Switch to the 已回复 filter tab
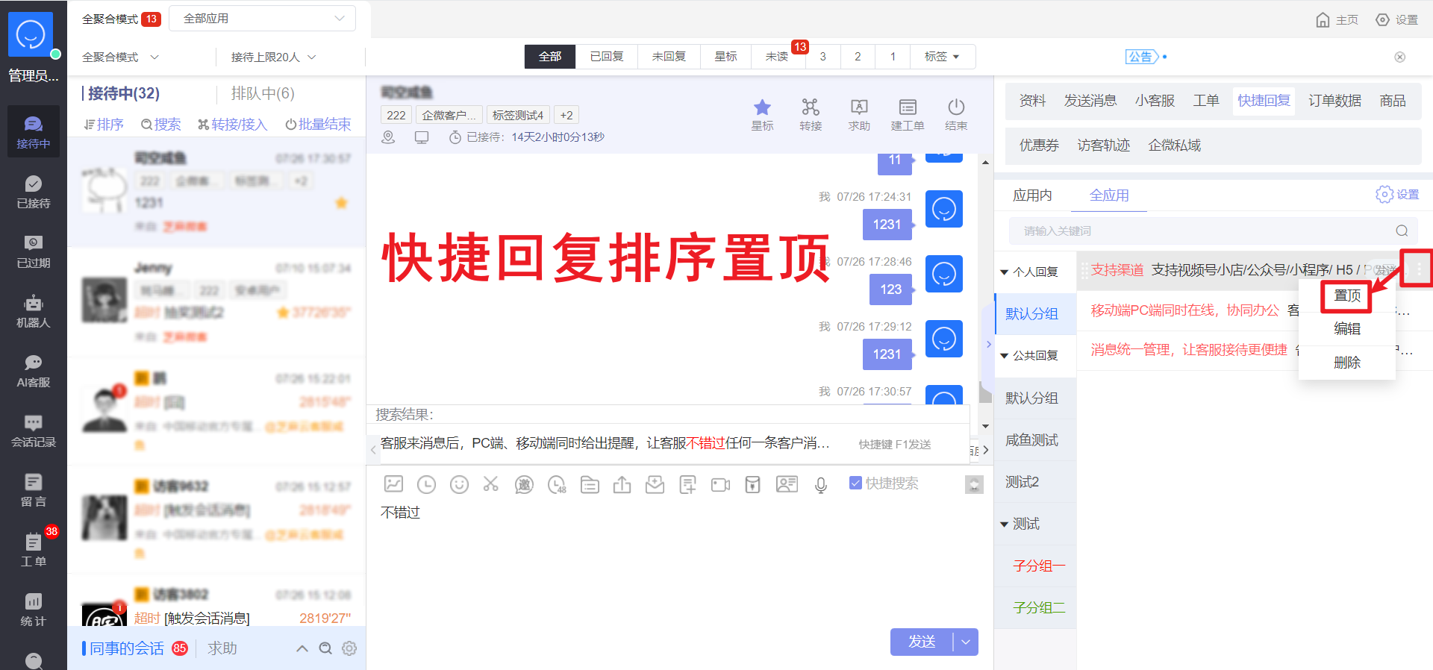 point(607,57)
